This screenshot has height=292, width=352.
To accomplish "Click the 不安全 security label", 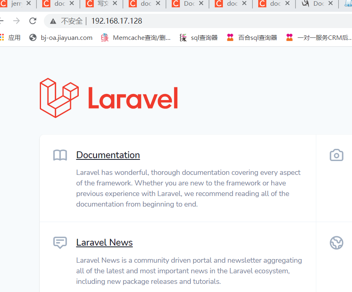I will coord(71,21).
